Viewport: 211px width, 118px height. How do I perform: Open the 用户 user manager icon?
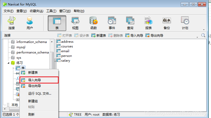click(x=30, y=23)
